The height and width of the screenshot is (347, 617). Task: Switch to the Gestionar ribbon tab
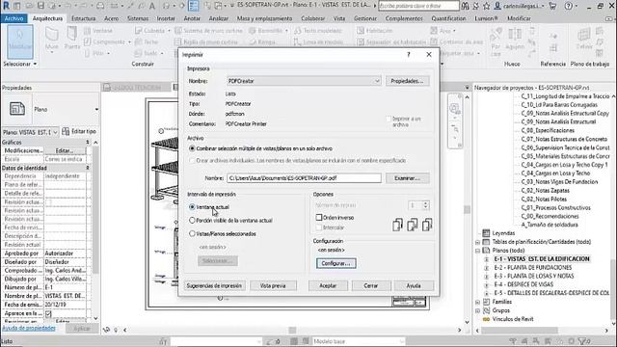365,18
